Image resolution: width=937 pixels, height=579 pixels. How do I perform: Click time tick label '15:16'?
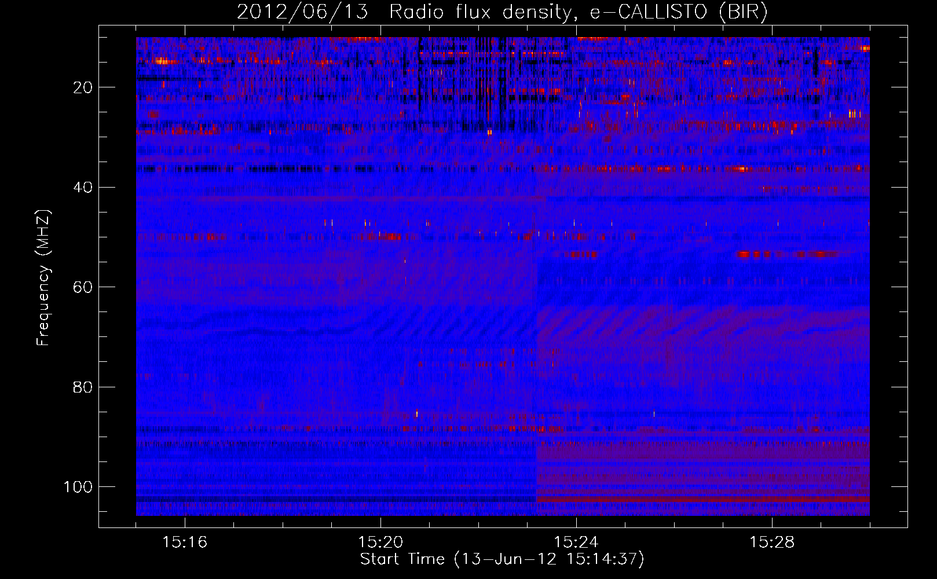tap(185, 543)
